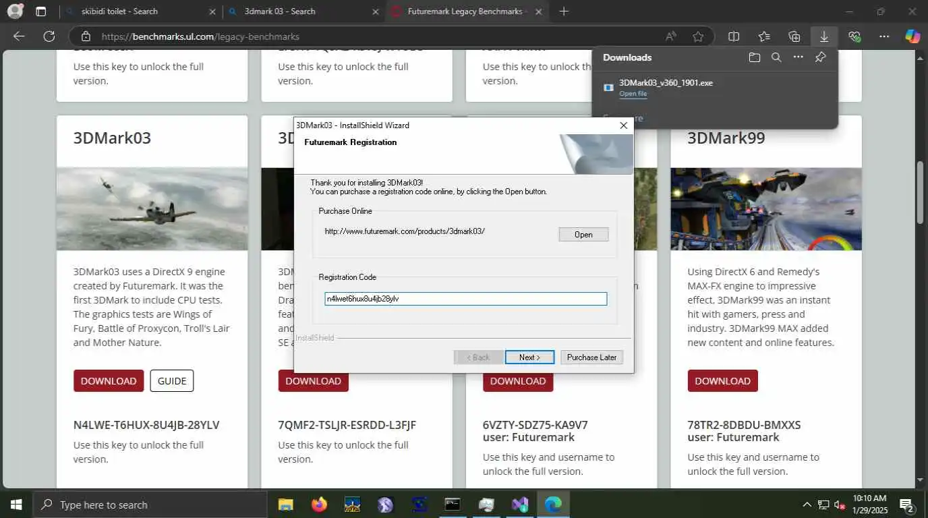Click the 3DMark03 card heading

tap(112, 138)
